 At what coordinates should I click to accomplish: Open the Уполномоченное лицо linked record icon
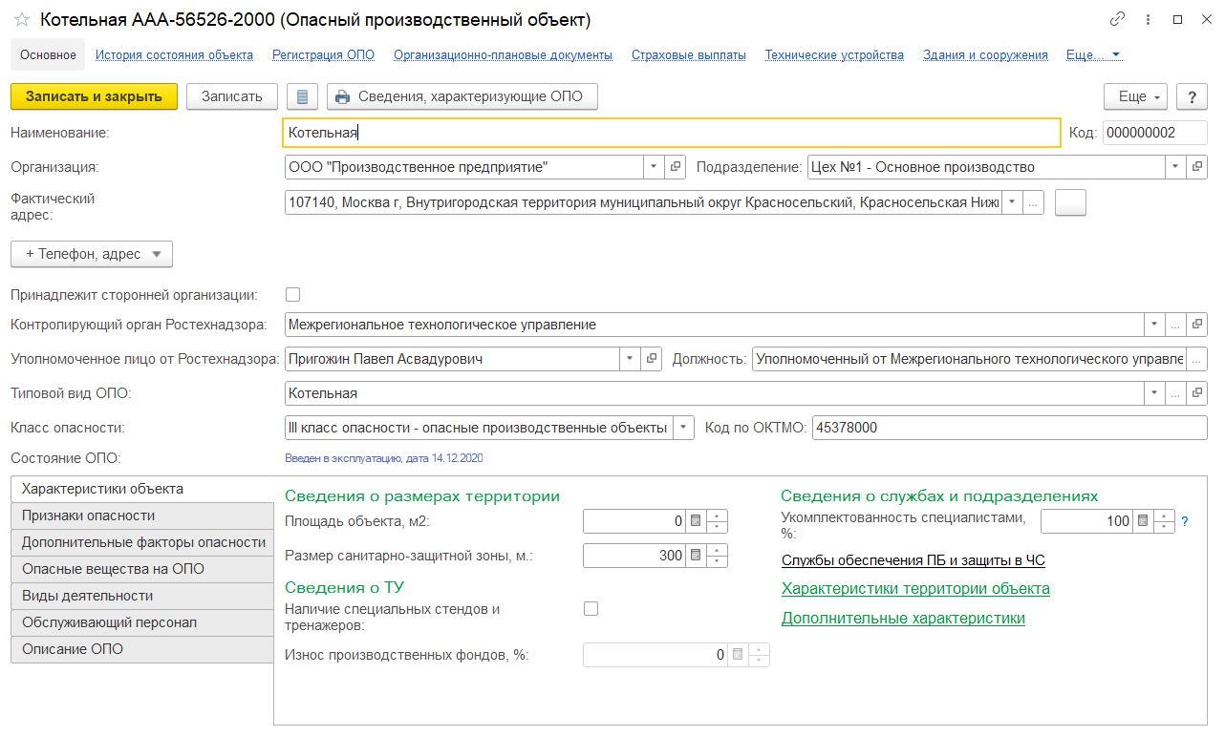(x=653, y=359)
